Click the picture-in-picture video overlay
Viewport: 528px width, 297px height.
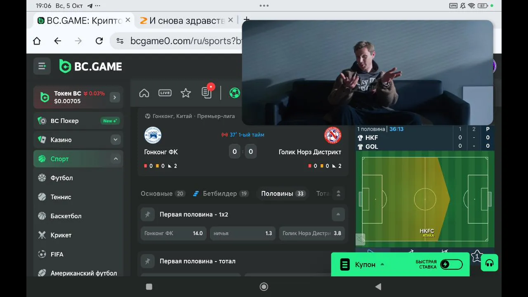point(368,73)
